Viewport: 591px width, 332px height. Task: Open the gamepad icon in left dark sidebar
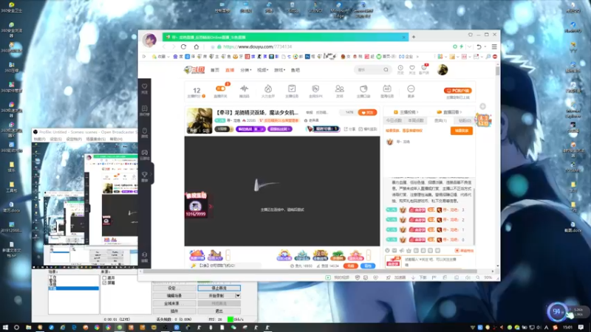(x=144, y=153)
